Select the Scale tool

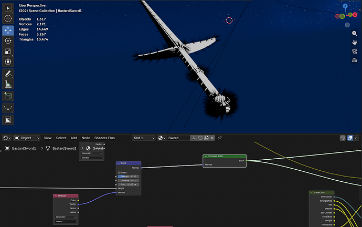8,51
